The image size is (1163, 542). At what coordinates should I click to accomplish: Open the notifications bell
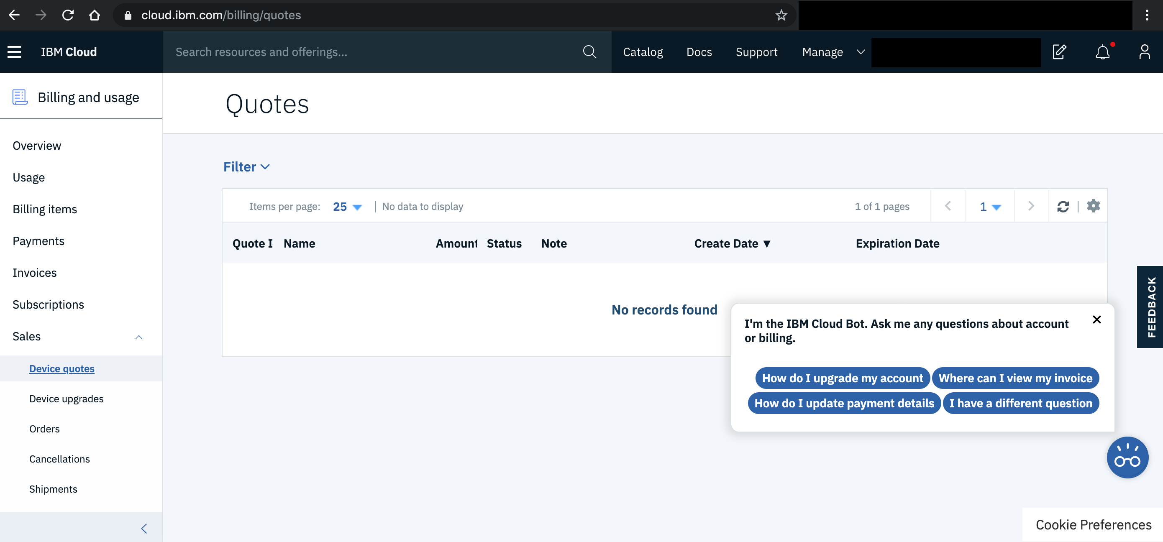(x=1102, y=52)
